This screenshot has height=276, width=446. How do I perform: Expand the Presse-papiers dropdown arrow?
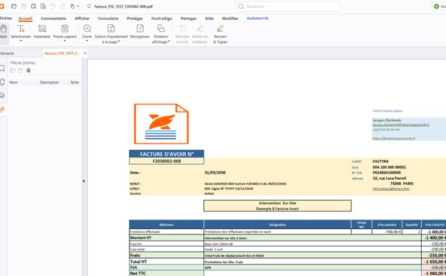tap(65, 41)
